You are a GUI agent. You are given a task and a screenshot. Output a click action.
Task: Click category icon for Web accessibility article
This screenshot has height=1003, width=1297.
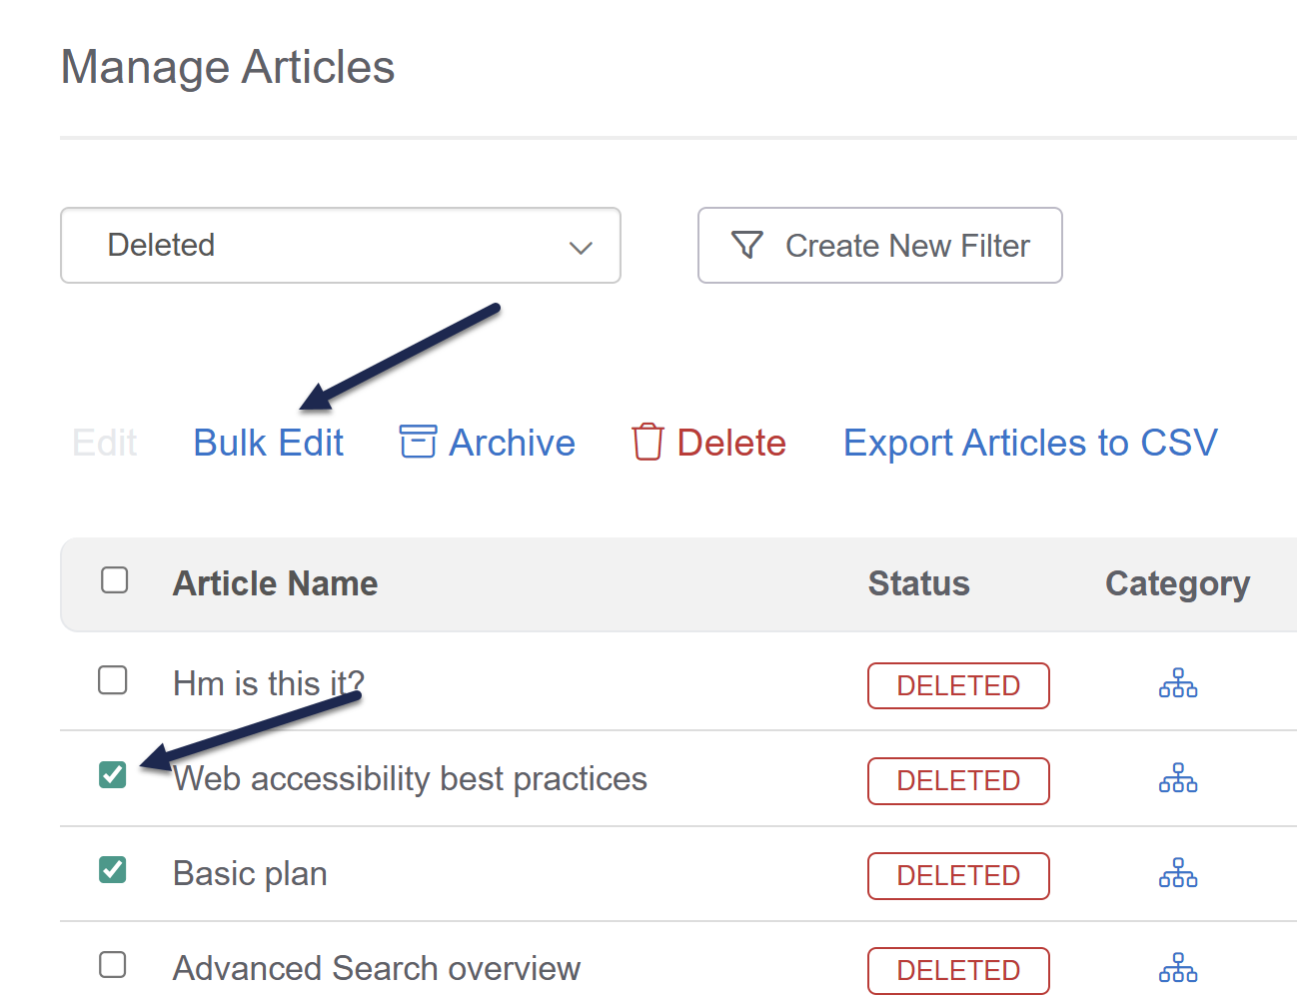1177,778
